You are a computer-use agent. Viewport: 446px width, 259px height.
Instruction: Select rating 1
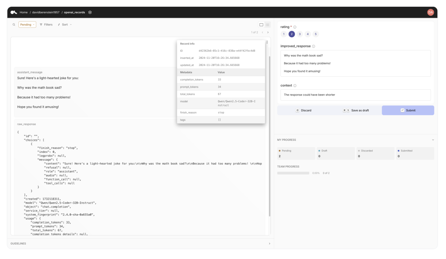click(x=284, y=34)
